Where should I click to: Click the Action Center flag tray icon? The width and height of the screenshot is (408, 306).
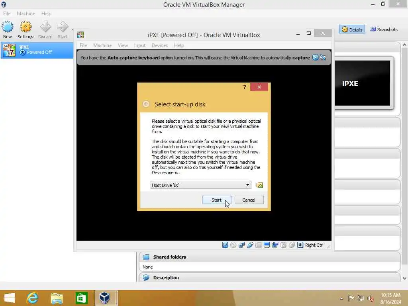[351, 298]
